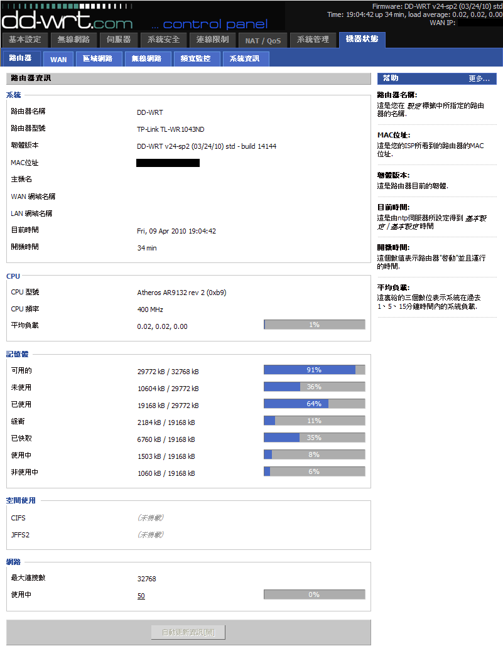Click the 系統 section legend
The image size is (503, 651).
pos(13,95)
